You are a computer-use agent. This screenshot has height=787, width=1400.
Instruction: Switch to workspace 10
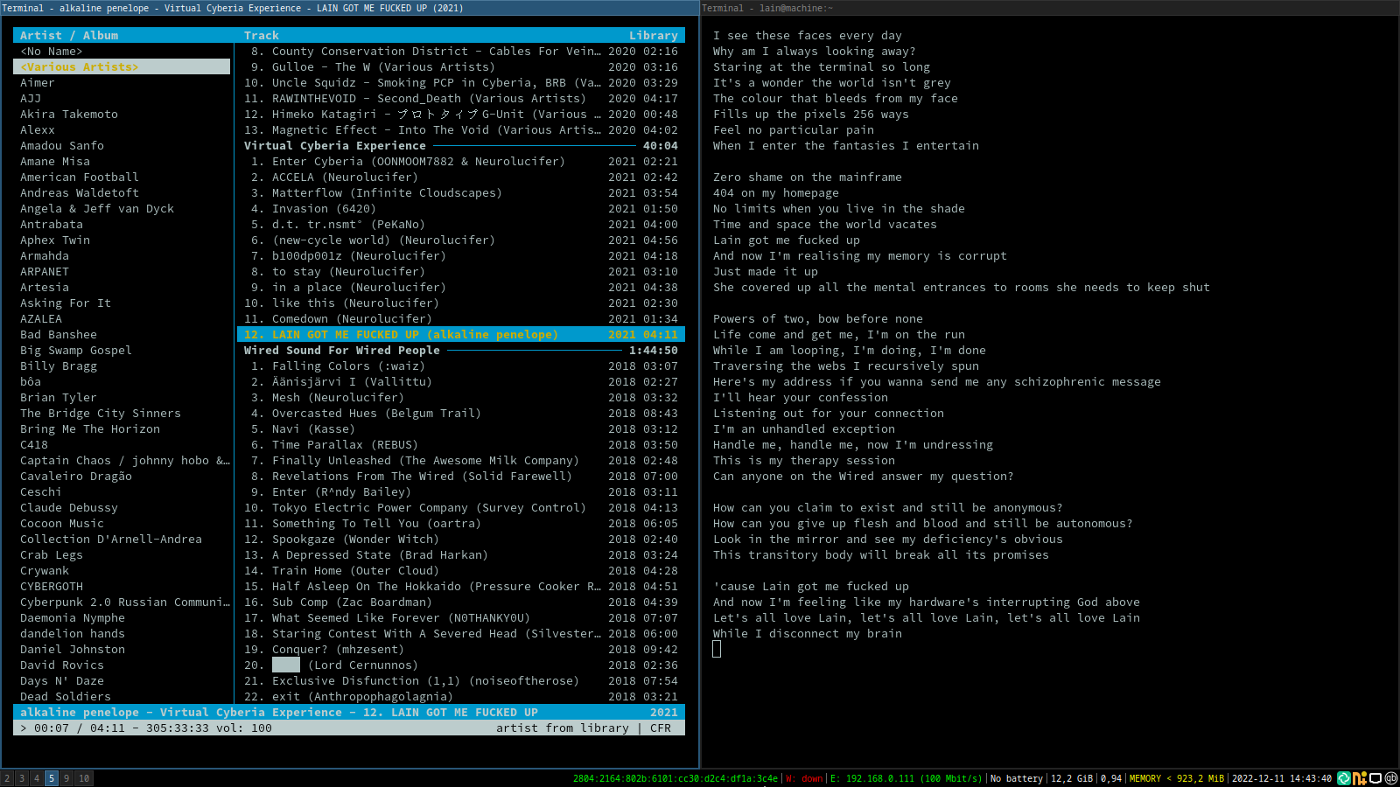[84, 778]
